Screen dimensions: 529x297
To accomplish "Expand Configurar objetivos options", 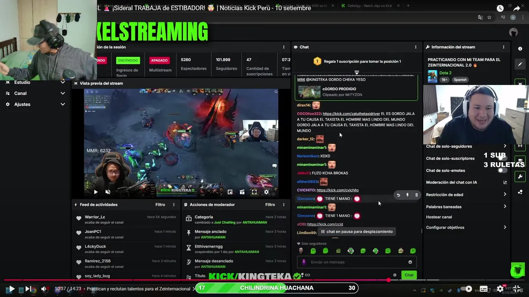I will point(505,227).
